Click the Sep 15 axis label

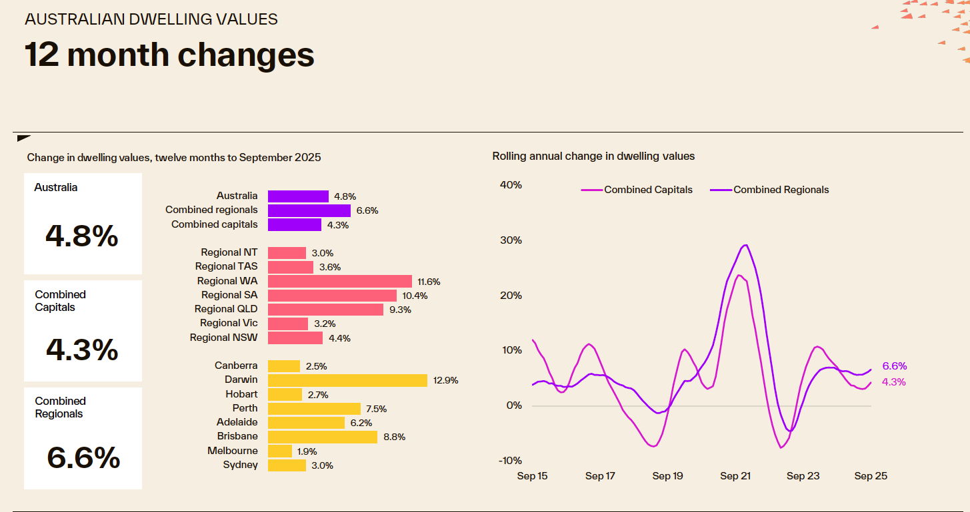[533, 476]
